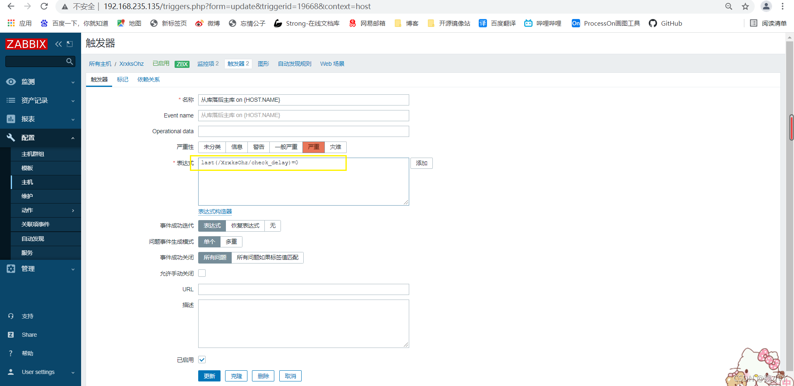Click the 添加 expression button
This screenshot has width=794, height=386.
pos(422,163)
